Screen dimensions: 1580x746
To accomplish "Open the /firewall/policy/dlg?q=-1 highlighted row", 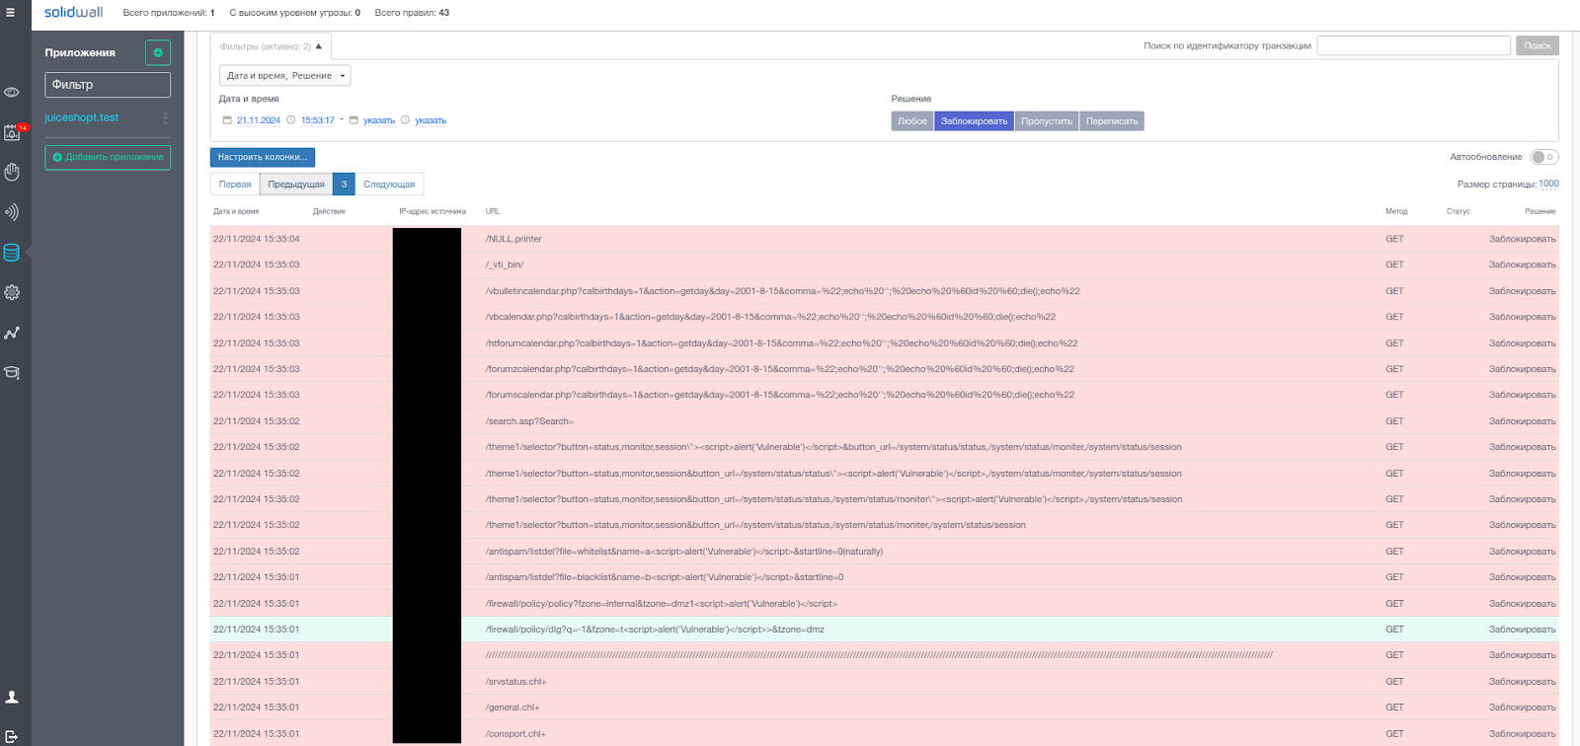I will tap(885, 630).
